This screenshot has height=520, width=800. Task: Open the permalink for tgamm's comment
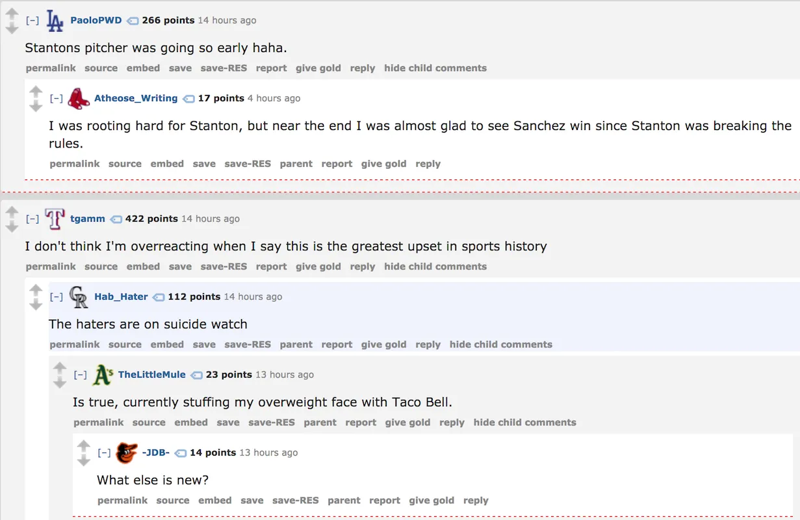(51, 266)
